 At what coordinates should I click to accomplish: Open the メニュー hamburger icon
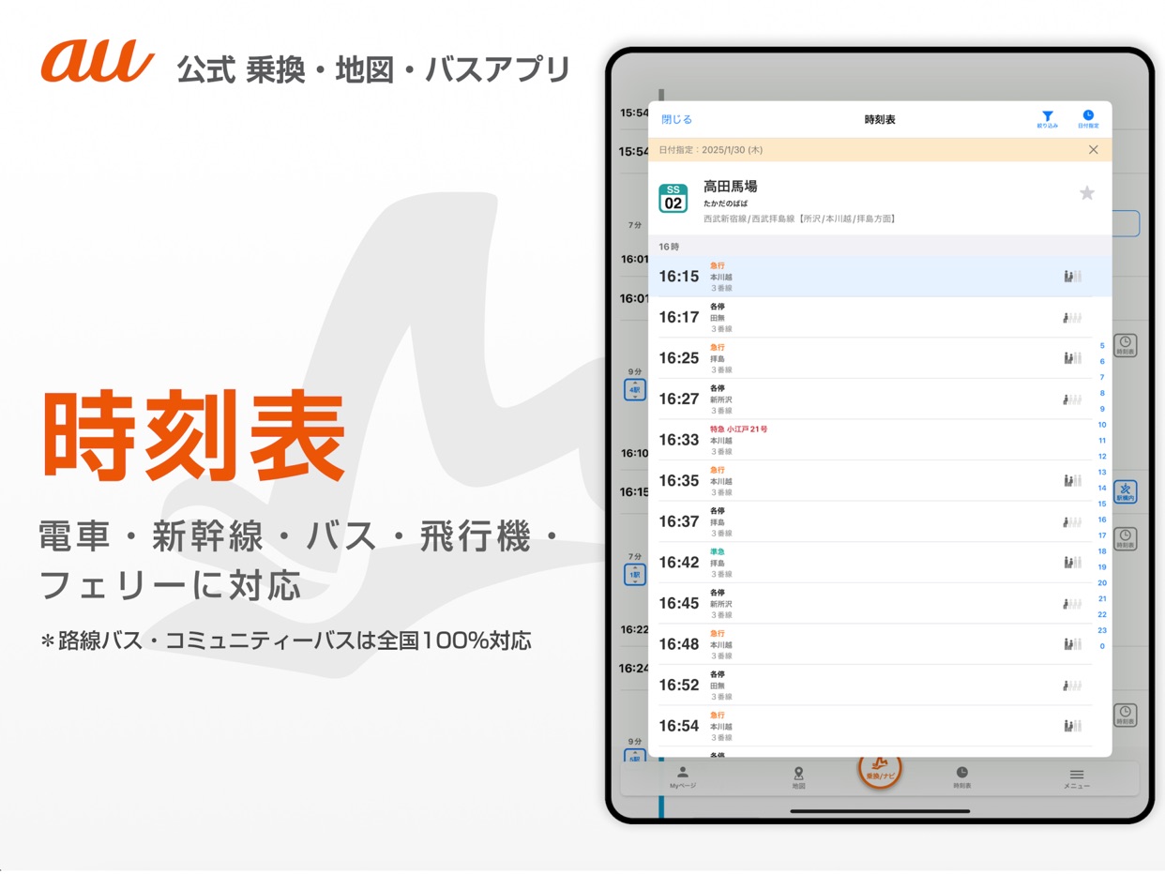1076,775
